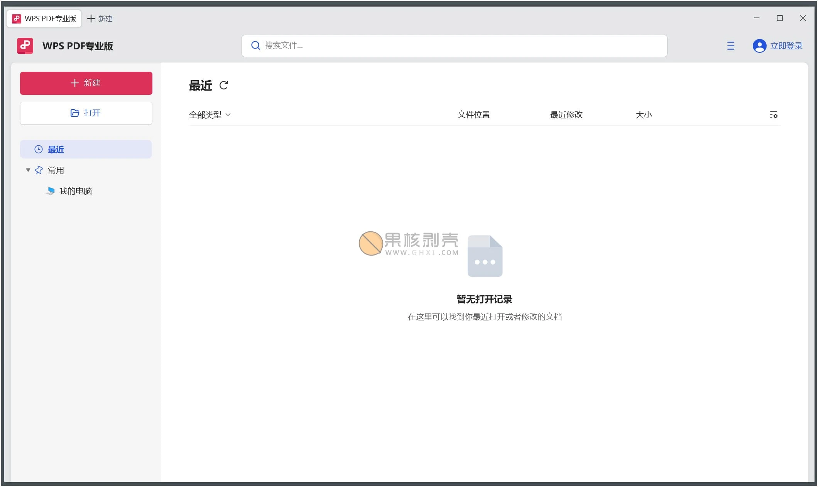
Task: Click the hamburger menu icon
Action: click(x=730, y=45)
